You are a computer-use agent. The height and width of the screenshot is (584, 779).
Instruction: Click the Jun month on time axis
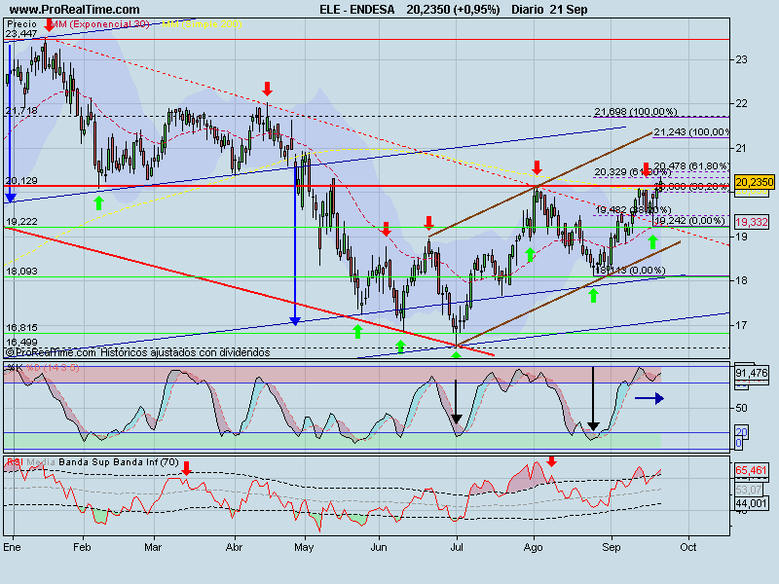click(x=379, y=547)
